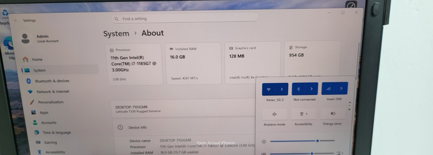
Task: Click the search magnifier icon
Action: [117, 19]
